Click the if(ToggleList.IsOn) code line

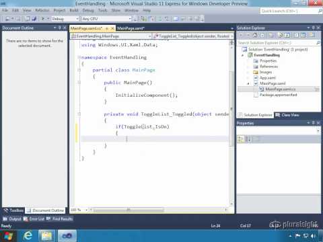click(142, 127)
